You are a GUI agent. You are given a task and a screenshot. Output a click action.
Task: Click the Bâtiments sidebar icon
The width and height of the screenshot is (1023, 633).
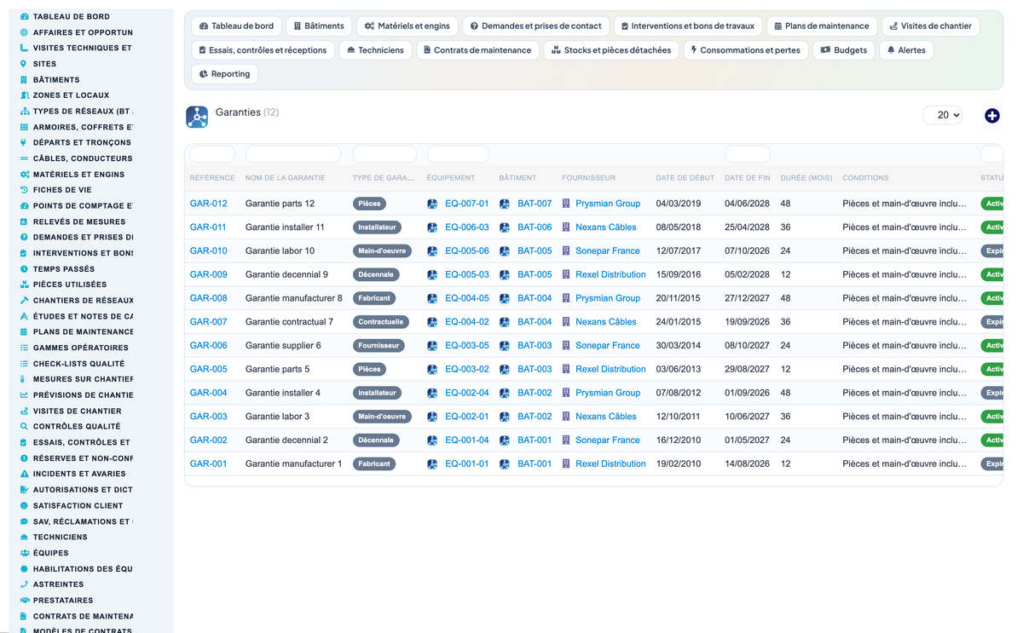coord(24,79)
